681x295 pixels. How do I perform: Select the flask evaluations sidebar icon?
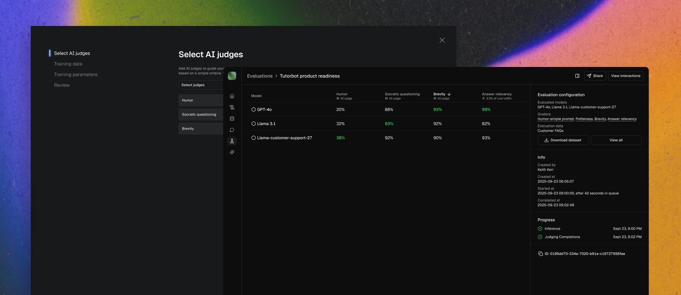tap(232, 141)
